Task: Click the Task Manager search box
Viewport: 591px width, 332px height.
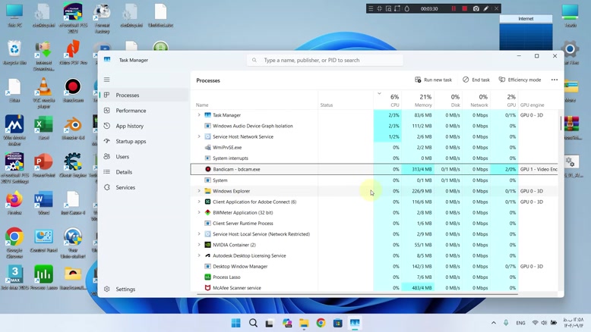Action: click(327, 60)
